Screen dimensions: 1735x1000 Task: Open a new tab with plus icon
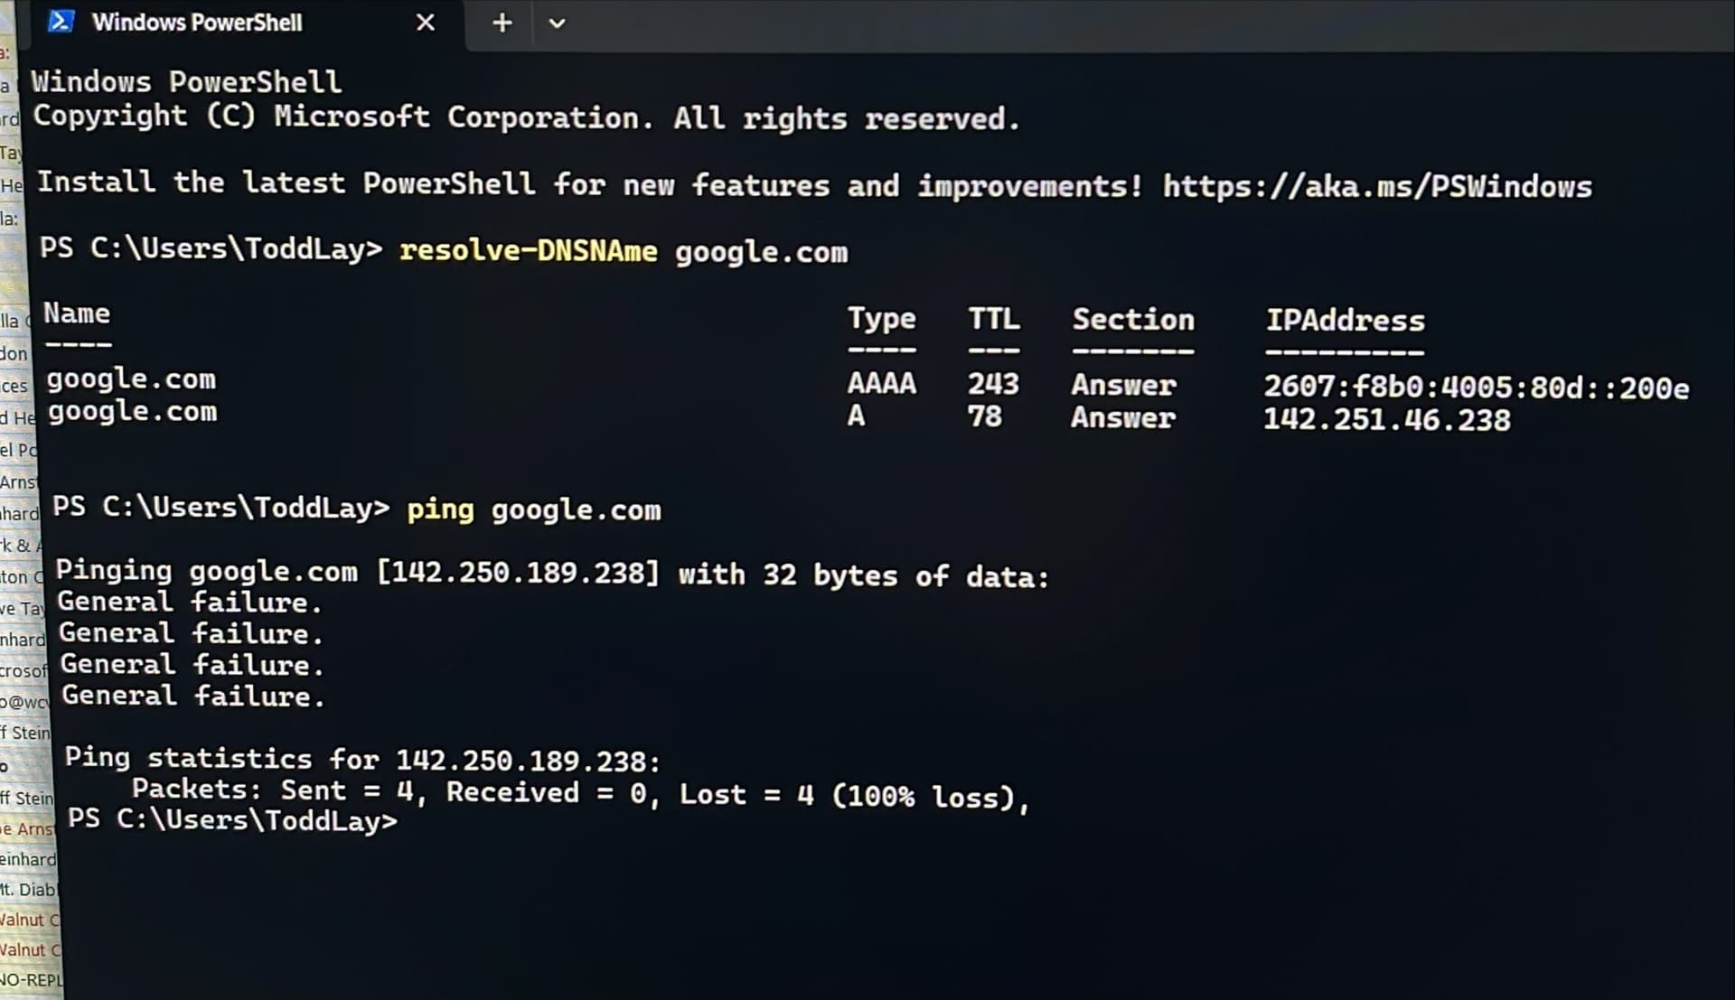click(502, 23)
